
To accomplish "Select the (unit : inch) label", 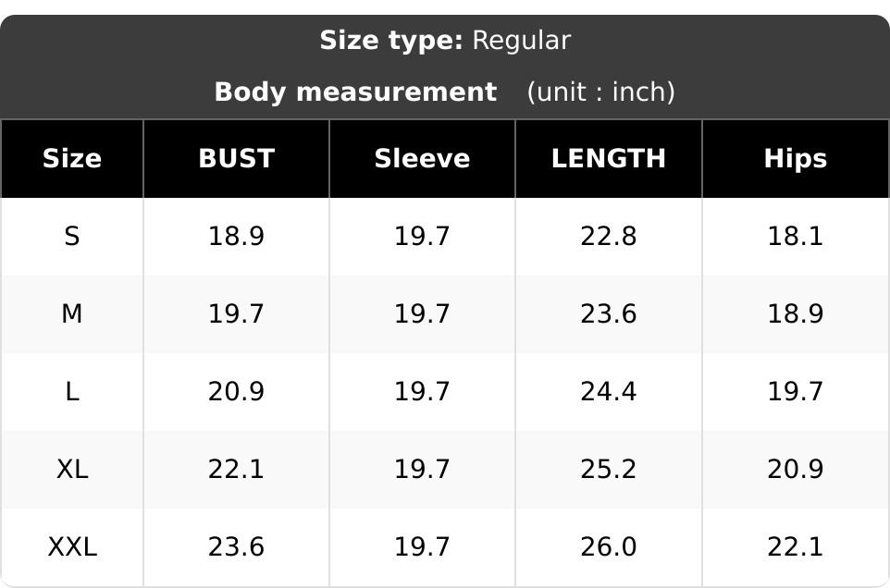I will point(601,92).
